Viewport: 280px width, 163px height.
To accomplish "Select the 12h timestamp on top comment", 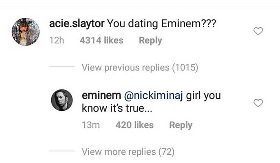I will click(x=57, y=40).
